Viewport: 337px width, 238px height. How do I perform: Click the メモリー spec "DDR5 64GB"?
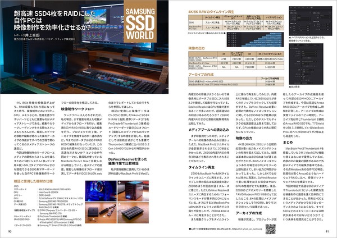(44, 195)
